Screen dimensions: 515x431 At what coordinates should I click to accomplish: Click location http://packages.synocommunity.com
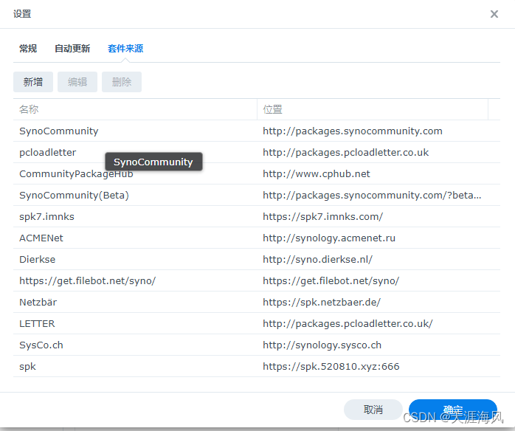point(353,131)
